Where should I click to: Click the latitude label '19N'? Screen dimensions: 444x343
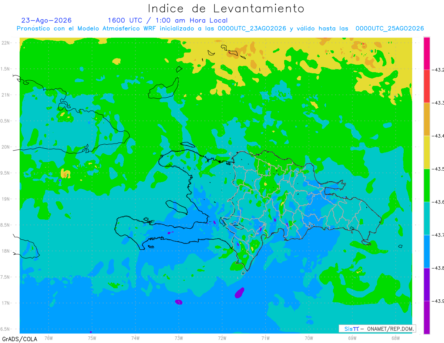click(6, 199)
